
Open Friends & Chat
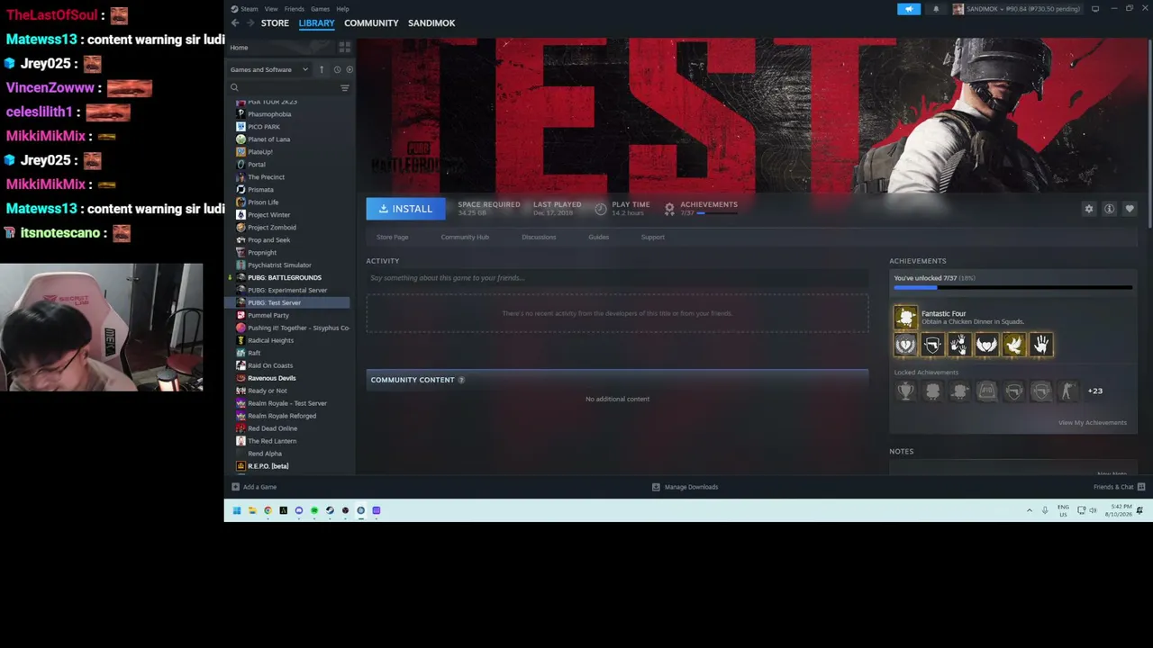(1119, 487)
